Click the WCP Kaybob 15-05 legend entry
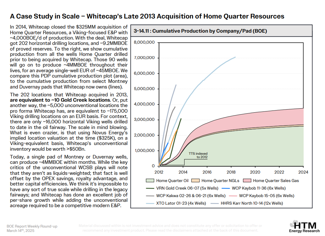The width and height of the screenshot is (325, 236). coord(262,196)
